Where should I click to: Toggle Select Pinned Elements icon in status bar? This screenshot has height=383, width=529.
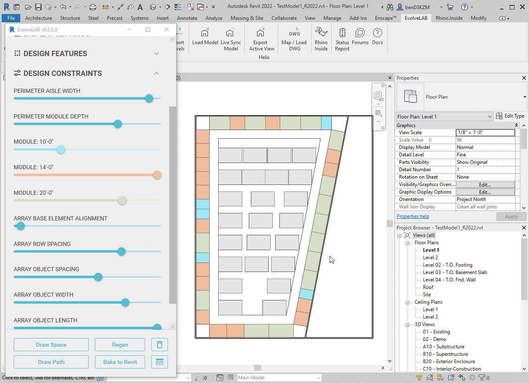tap(440, 378)
